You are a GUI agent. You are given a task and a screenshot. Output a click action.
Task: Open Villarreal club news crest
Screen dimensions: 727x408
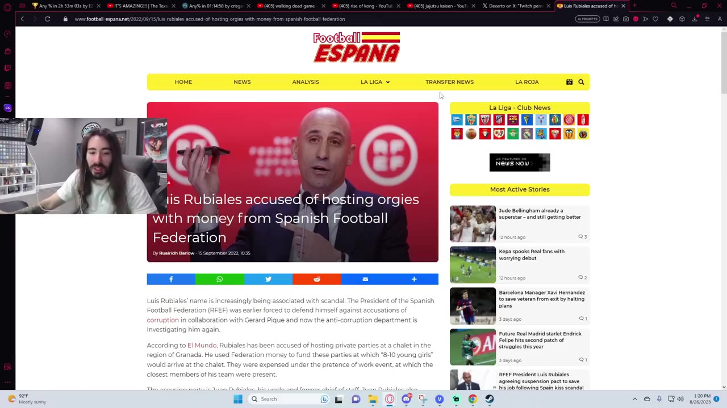pos(583,134)
